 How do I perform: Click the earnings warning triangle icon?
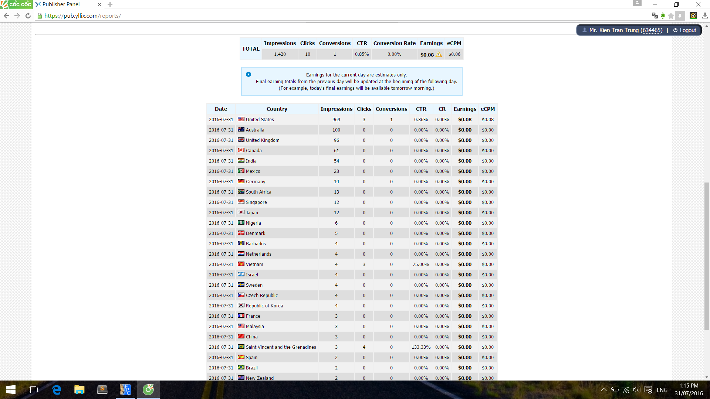coord(439,55)
